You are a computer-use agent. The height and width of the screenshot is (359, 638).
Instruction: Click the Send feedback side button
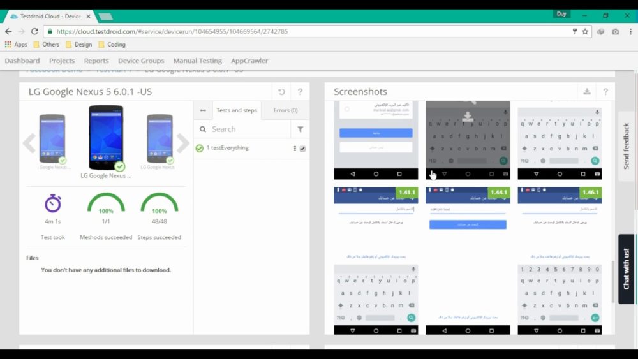click(626, 146)
